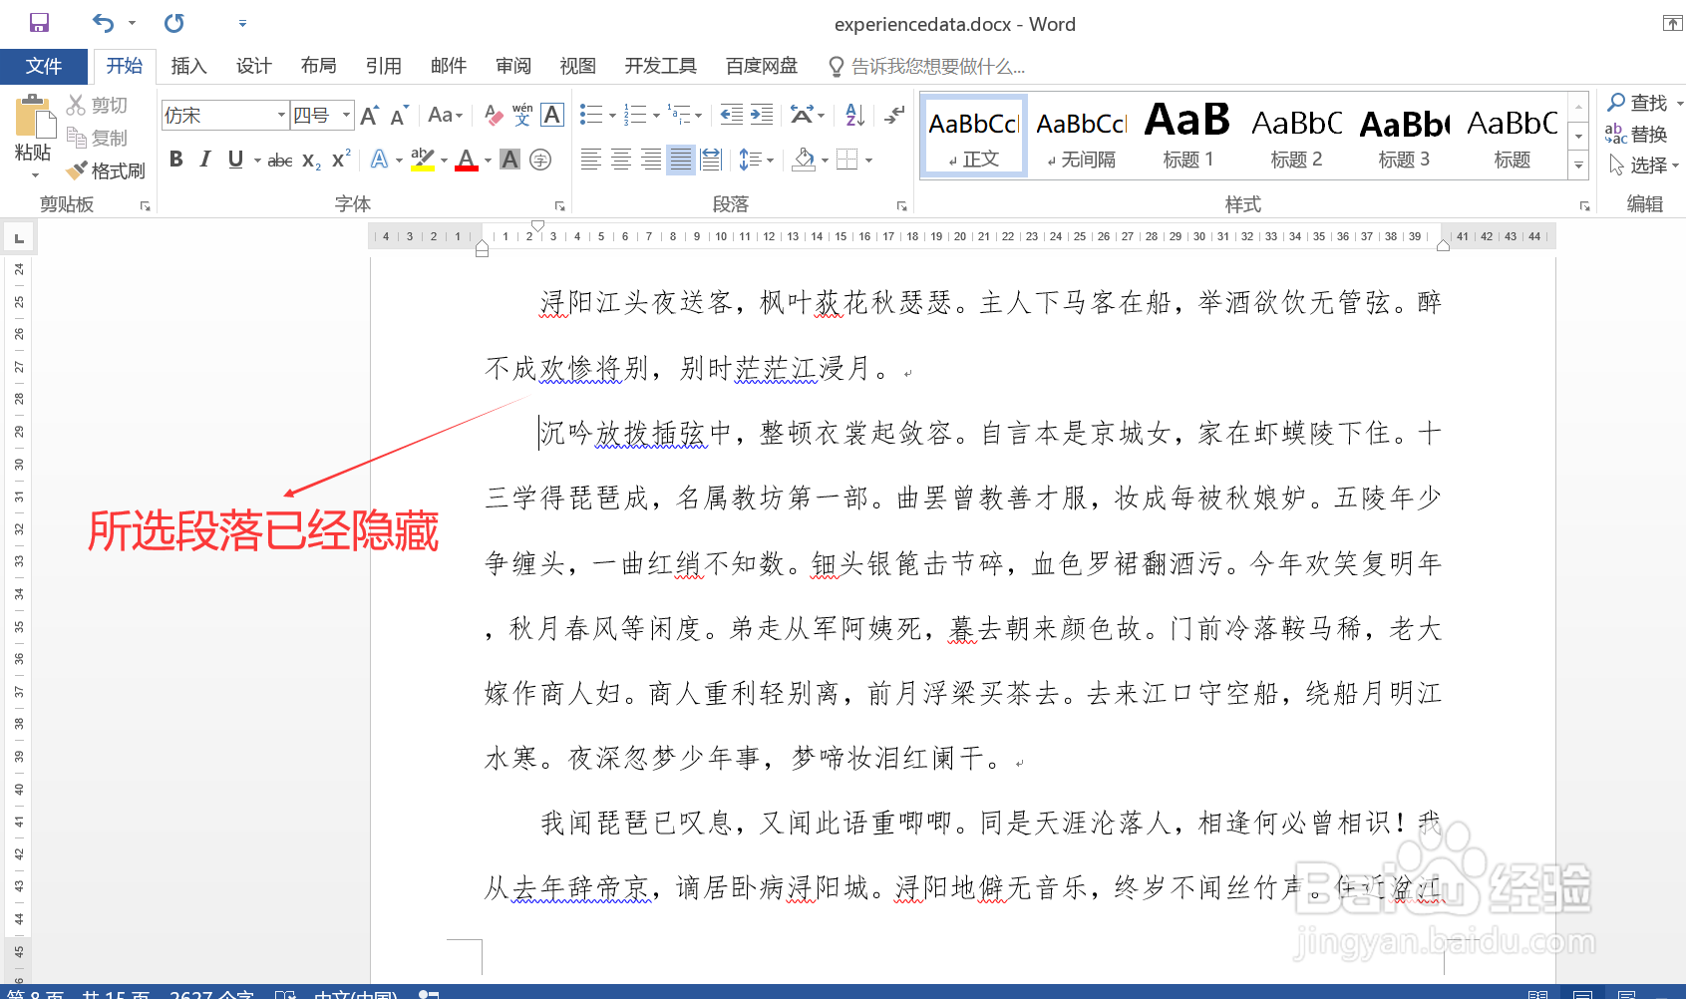Image resolution: width=1686 pixels, height=999 pixels.
Task: Toggle bold formatting
Action: pos(175,159)
